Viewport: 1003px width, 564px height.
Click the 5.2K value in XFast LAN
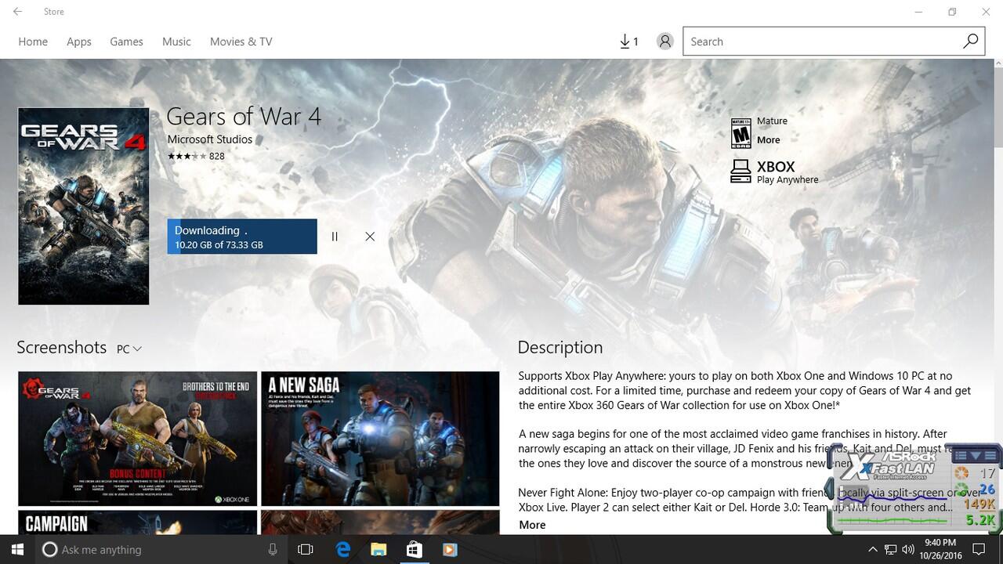coord(980,520)
